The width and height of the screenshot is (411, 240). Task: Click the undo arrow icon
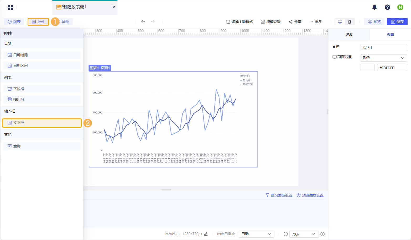coord(143,22)
